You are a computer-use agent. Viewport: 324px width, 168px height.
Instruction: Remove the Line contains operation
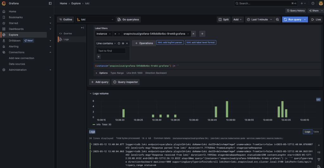[x=127, y=43]
